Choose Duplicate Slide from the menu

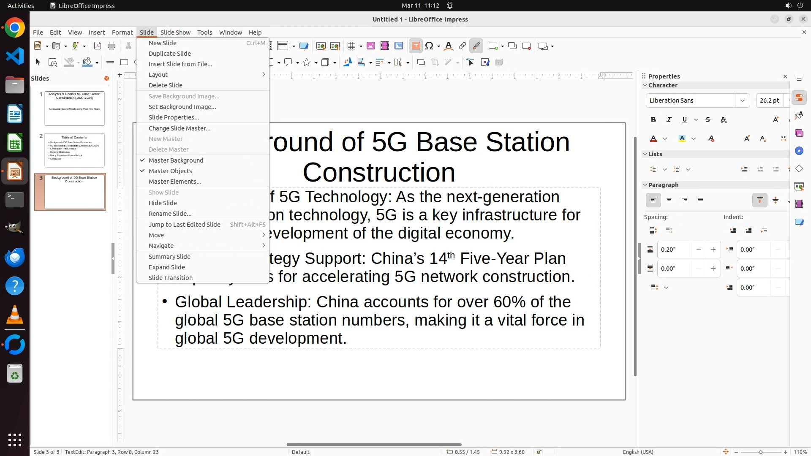[x=170, y=54]
